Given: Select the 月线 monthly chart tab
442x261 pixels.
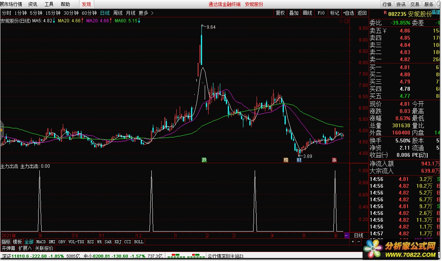Looking at the screenshot, I should [x=131, y=13].
